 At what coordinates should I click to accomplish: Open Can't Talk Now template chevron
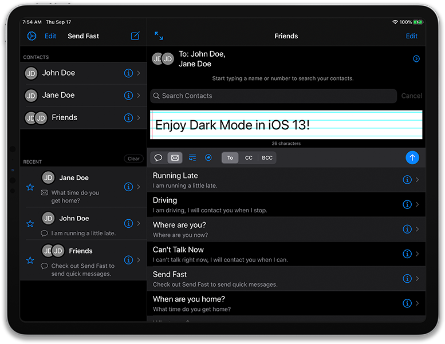[x=417, y=254]
